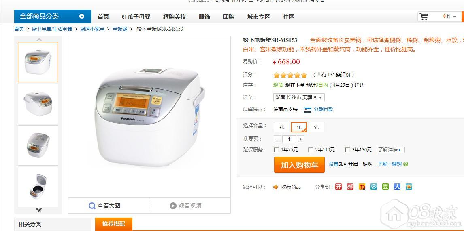Play video via 观看视频 icon

(x=173, y=206)
